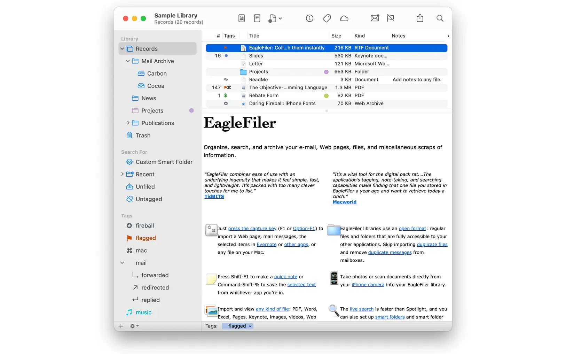Click the cloud upload toolbar icon
The height and width of the screenshot is (354, 566).
click(344, 18)
